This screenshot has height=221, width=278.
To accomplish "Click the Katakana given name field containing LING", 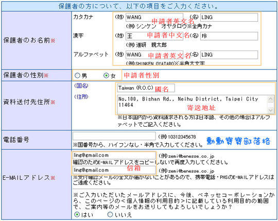I will click(x=229, y=18).
